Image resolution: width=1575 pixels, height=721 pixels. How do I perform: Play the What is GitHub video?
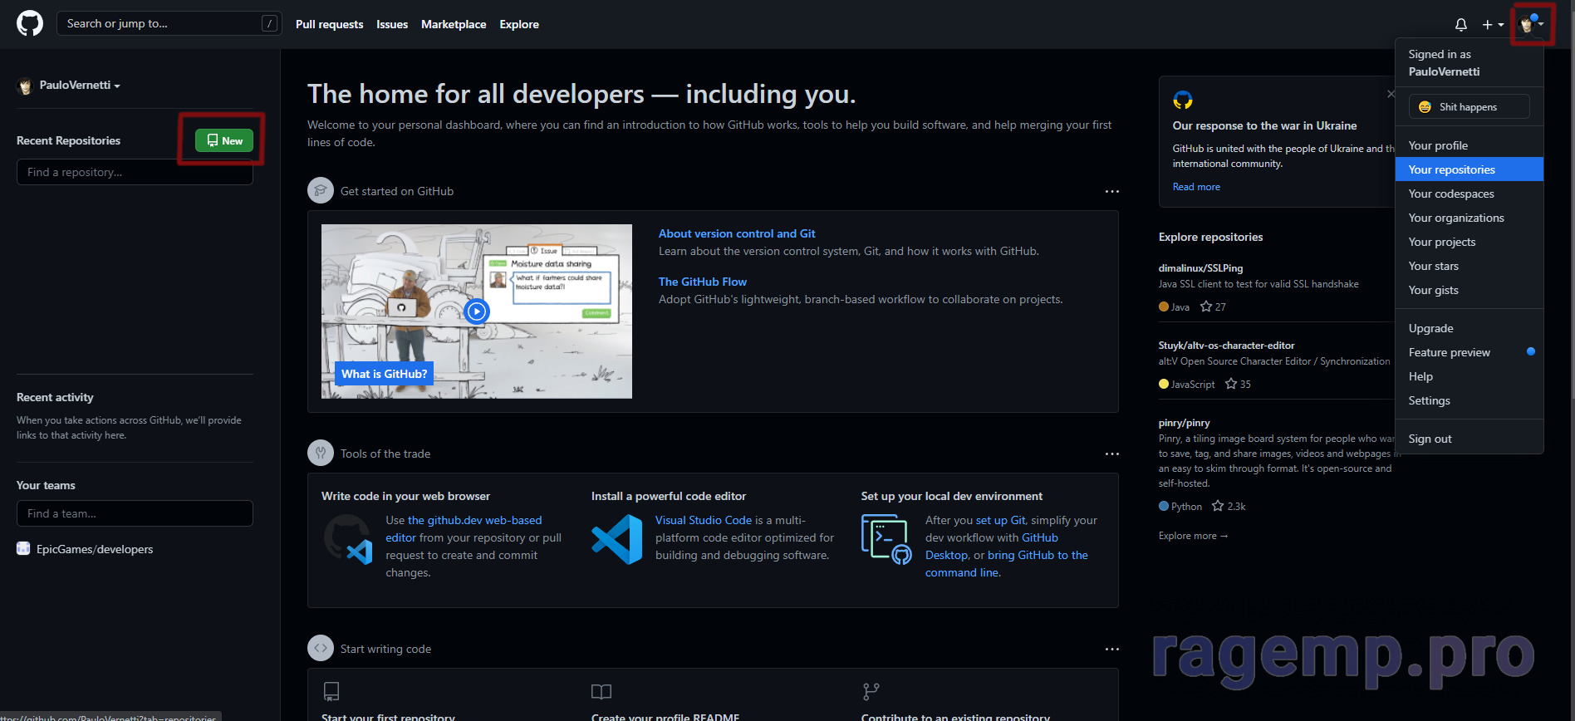click(477, 311)
